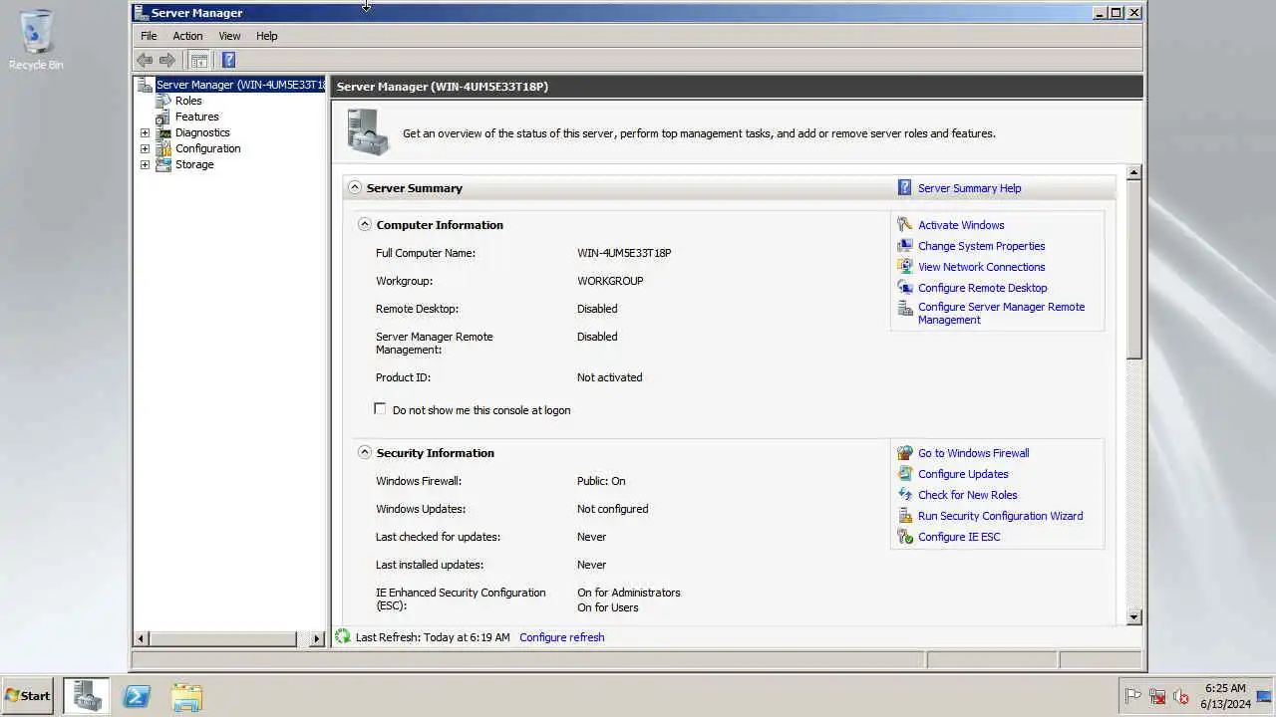Click the Configure Remote Desktop icon
1276x717 pixels.
point(904,288)
